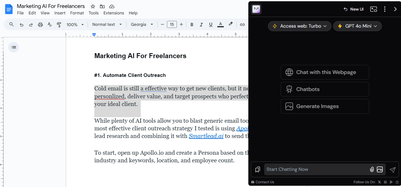This screenshot has width=401, height=187.
Task: Star this document as favorite
Action: pos(93,6)
